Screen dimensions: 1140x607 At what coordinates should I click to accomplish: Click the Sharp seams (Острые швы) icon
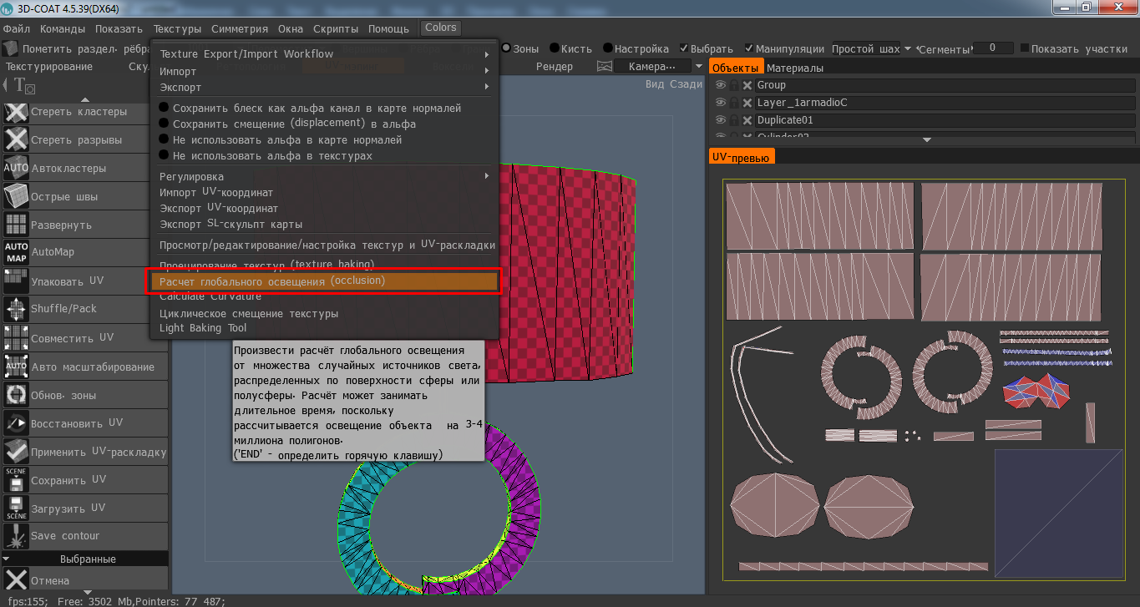tap(16, 197)
